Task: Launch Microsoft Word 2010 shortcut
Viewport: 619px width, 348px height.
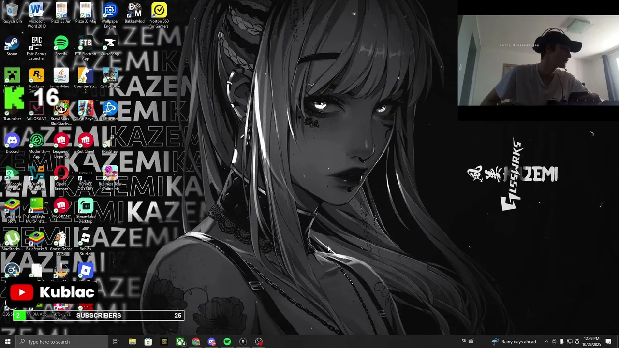Action: 37,15
